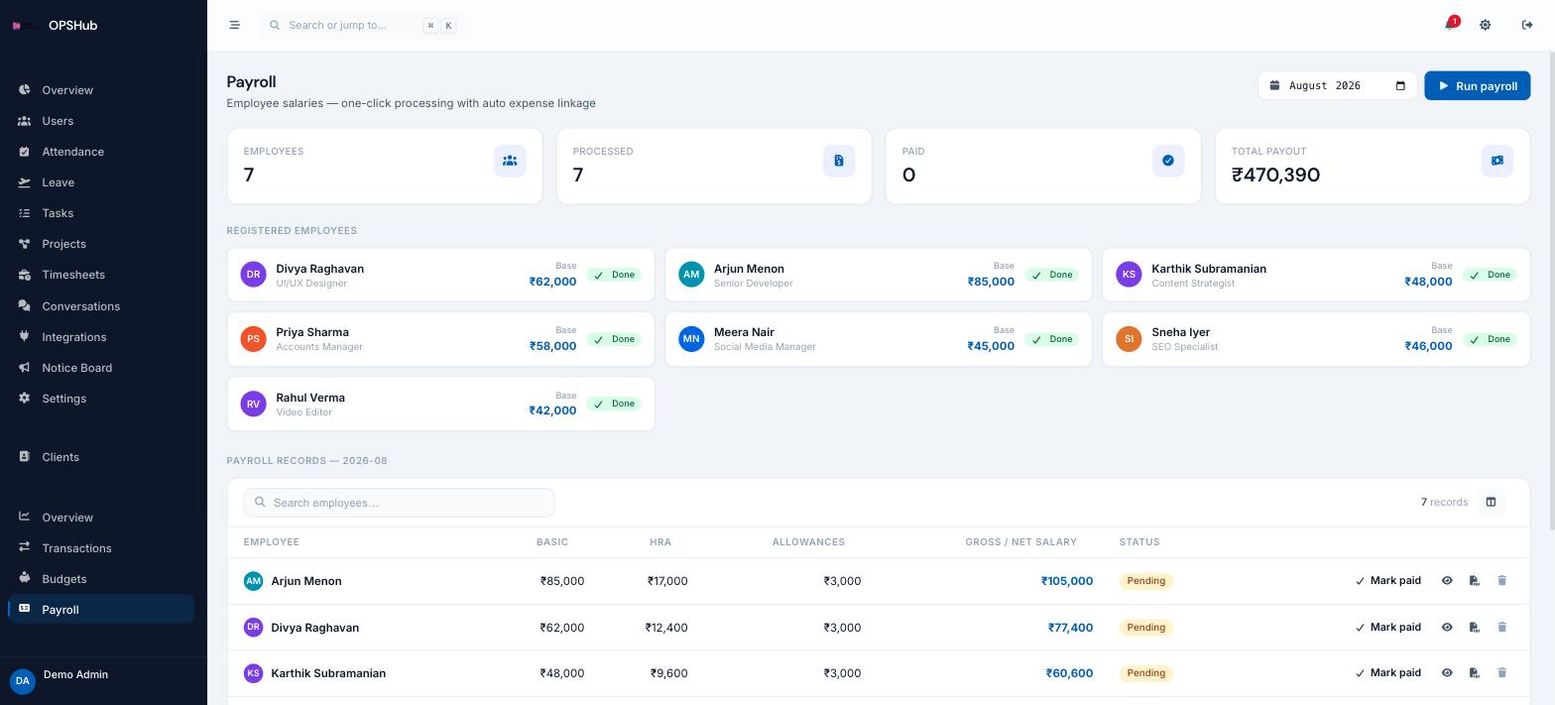This screenshot has height=705, width=1555.
Task: Click the logout icon in the top bar
Action: 1527,25
